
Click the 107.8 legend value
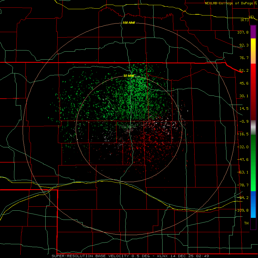pyautogui.click(x=243, y=32)
